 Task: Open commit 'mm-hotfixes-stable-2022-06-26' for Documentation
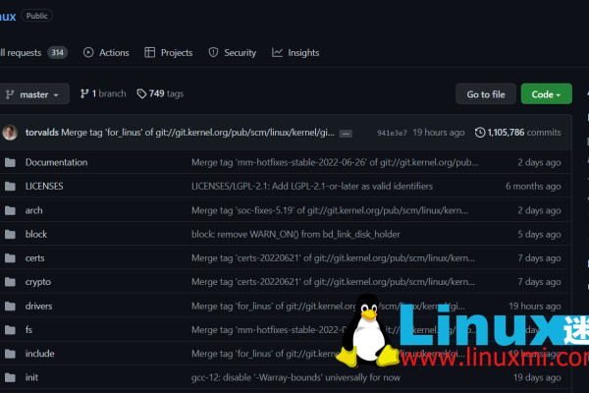tap(335, 162)
